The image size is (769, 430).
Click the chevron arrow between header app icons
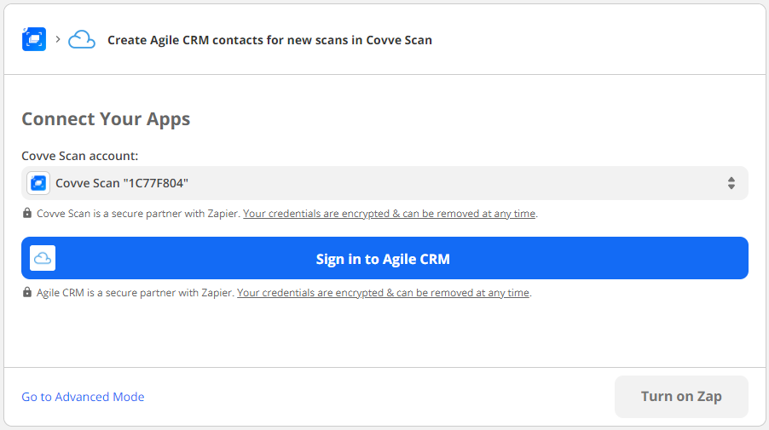(x=58, y=39)
